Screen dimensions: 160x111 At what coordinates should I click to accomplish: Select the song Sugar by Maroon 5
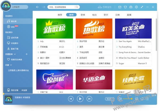(133, 63)
